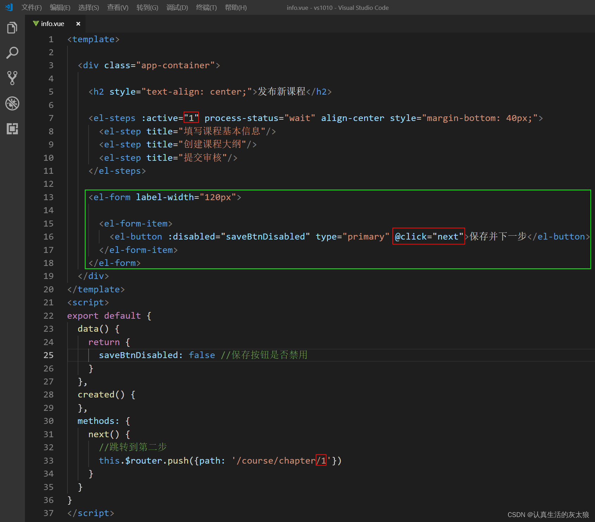Screen dimensions: 595x522
Task: Open the Extensions icon in activity bar
Action: pos(12,129)
